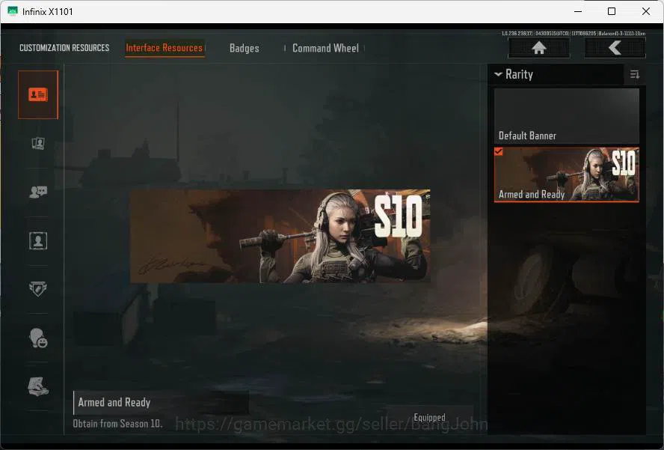The image size is (664, 450).
Task: Click the Equipped button
Action: click(x=429, y=417)
